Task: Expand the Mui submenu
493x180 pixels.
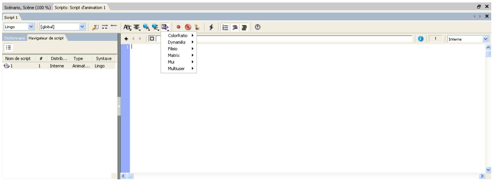Action: 179,62
